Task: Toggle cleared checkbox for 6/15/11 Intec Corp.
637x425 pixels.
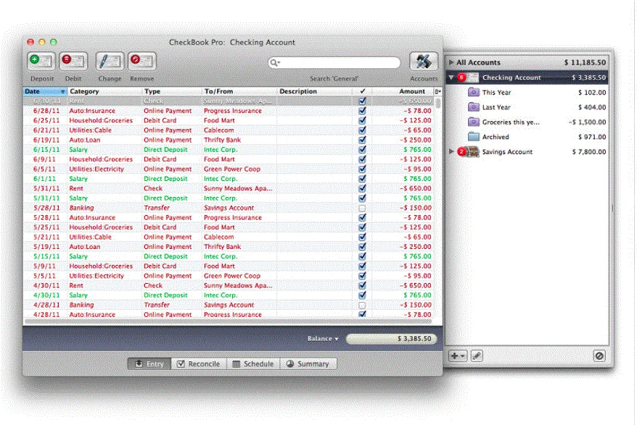Action: tap(362, 150)
